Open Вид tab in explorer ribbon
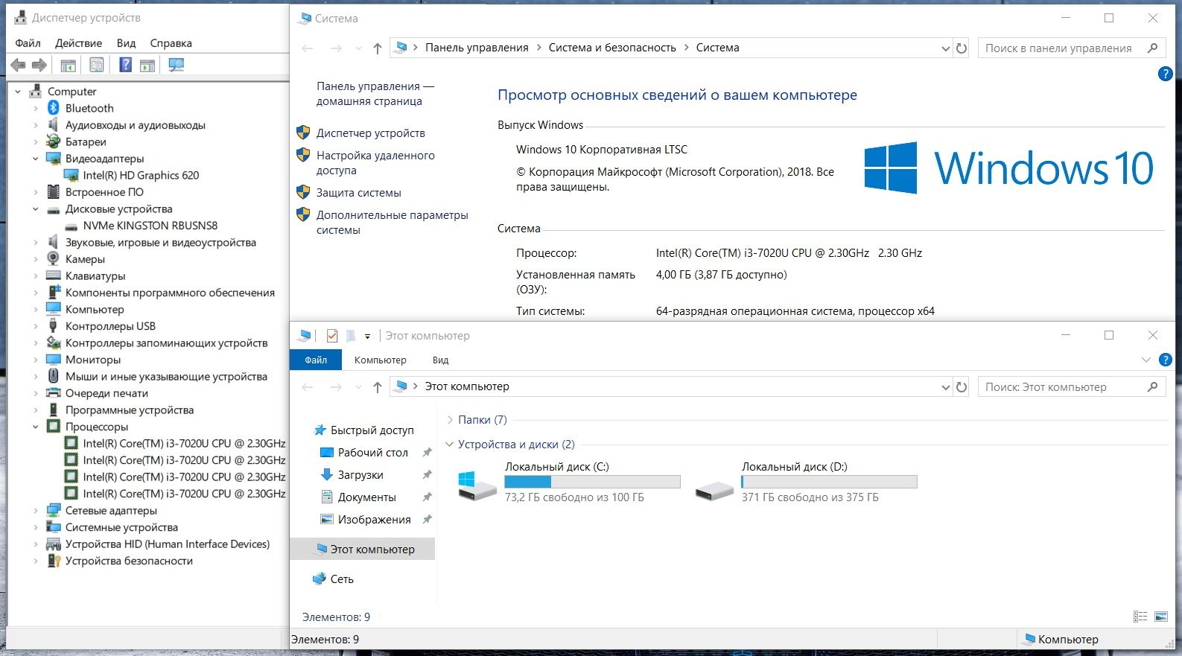 [440, 360]
